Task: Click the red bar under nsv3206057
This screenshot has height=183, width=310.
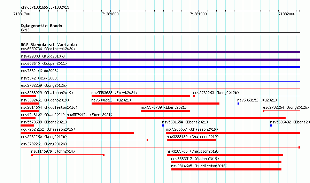Action: (x=233, y=133)
